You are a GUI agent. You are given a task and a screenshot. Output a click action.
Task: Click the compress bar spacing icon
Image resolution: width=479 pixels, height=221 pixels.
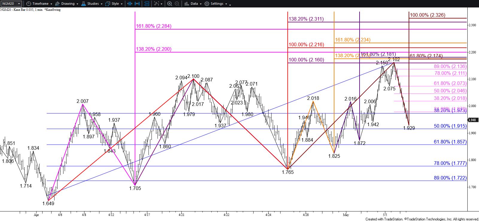[x=130, y=4]
